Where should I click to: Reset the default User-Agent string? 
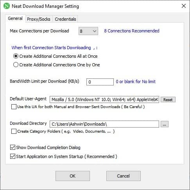(x=168, y=99)
